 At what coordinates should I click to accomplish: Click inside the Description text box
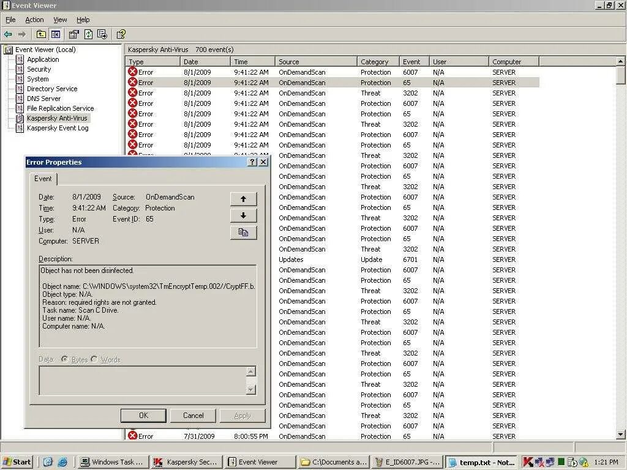point(148,306)
